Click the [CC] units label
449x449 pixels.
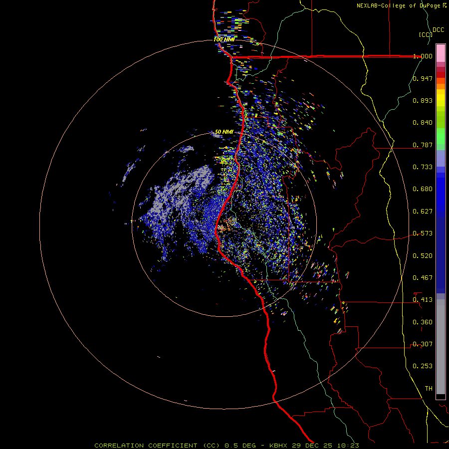tap(426, 34)
